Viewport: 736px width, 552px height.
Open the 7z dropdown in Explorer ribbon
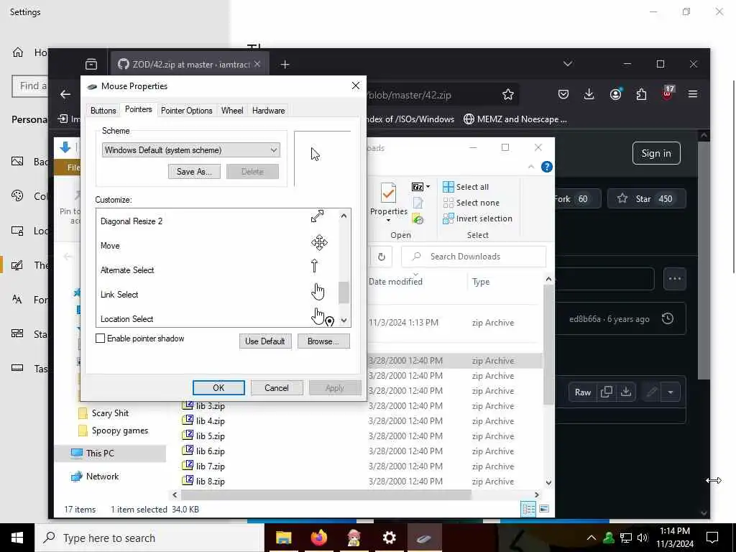pyautogui.click(x=420, y=187)
